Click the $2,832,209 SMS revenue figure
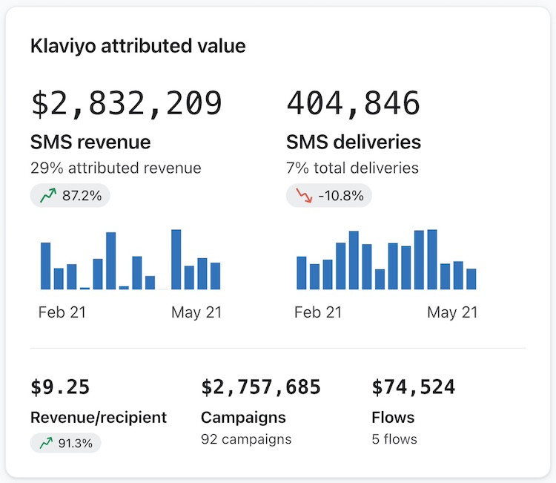This screenshot has height=483, width=556. [126, 103]
